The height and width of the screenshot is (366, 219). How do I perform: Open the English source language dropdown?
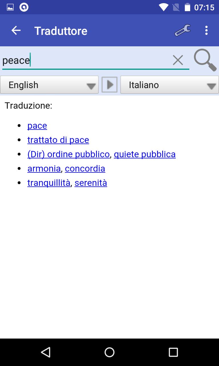click(49, 85)
